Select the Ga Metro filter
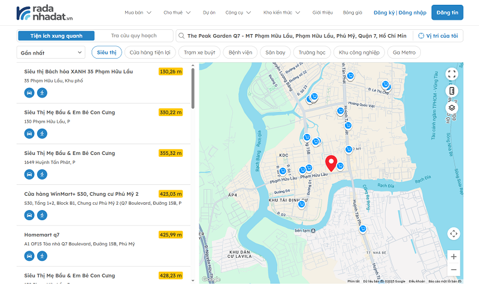The image size is (479, 292). (x=404, y=53)
